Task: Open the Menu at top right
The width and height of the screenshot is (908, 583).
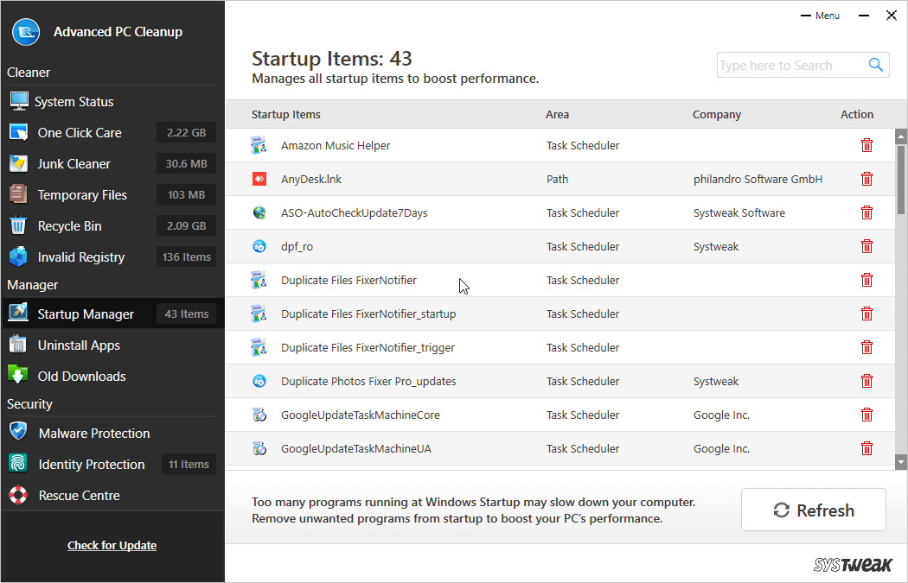Action: (x=820, y=16)
